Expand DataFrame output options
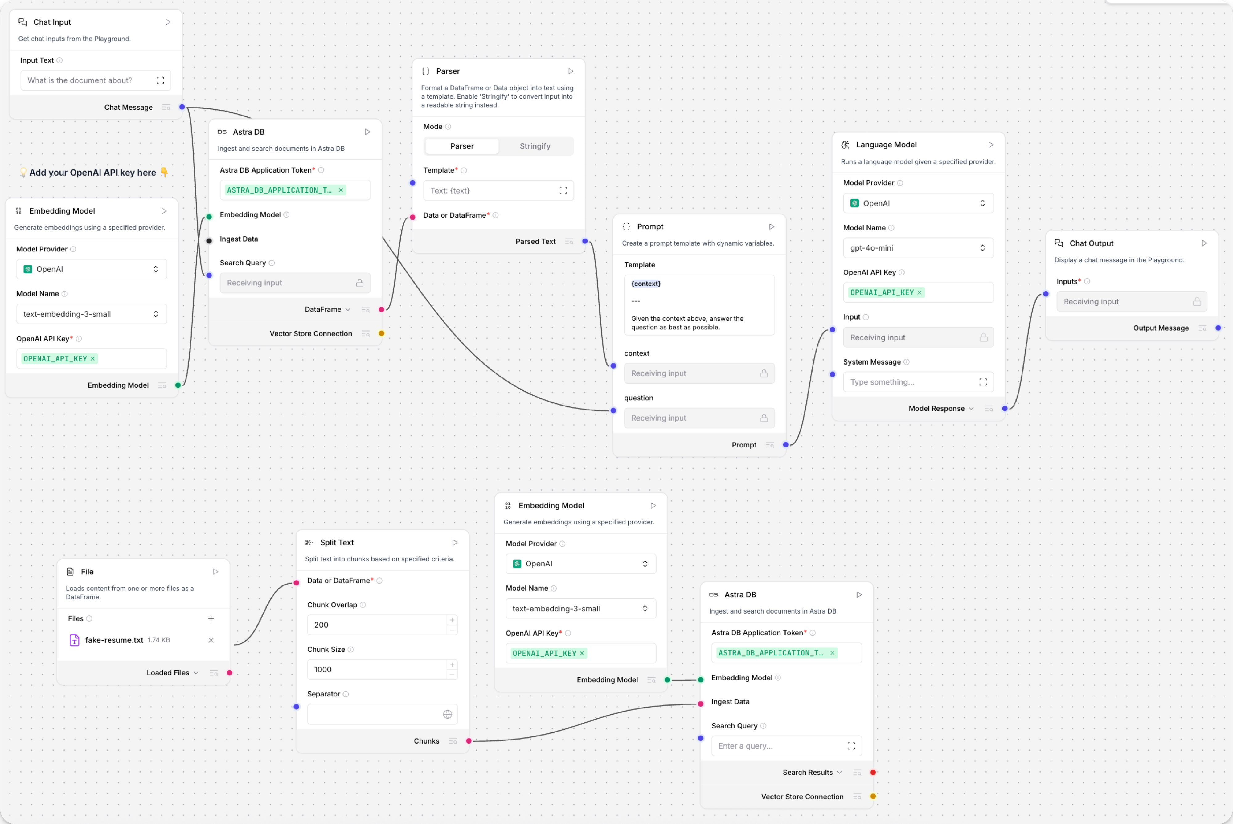 coord(347,309)
